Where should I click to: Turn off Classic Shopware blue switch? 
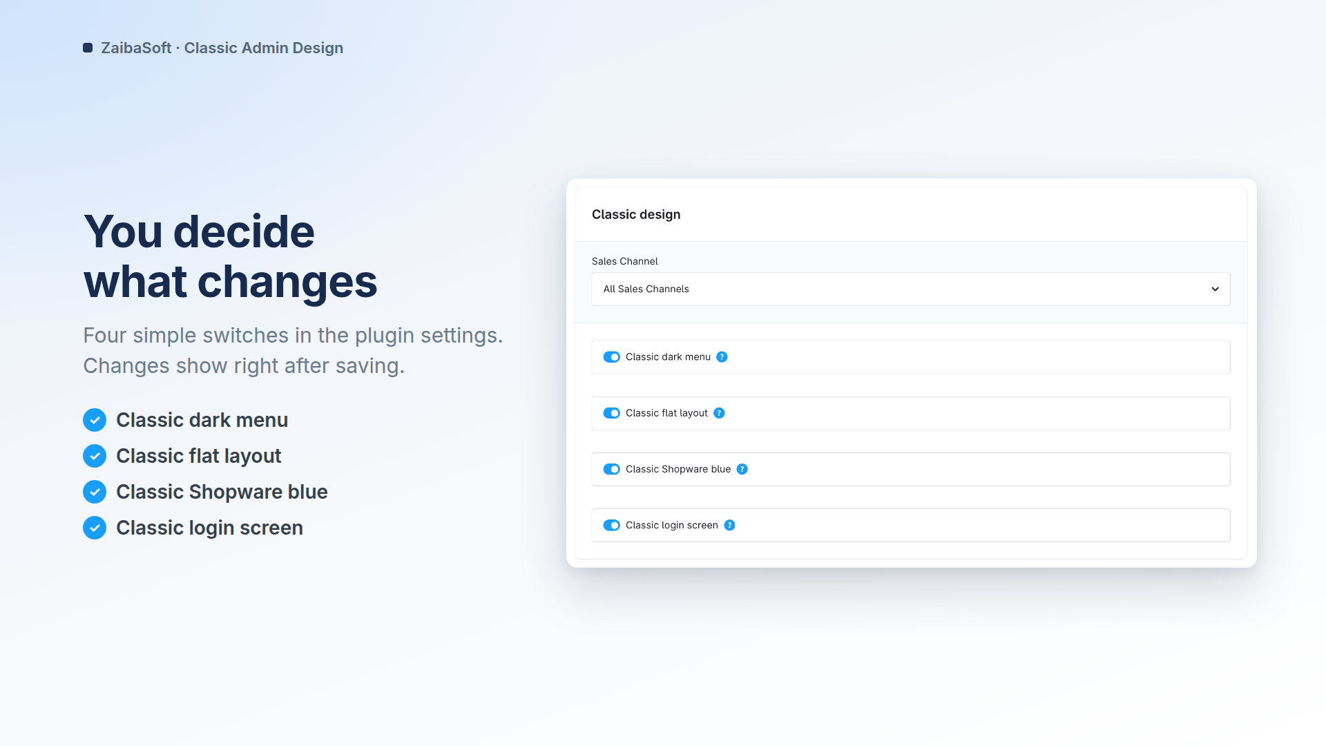tap(611, 469)
